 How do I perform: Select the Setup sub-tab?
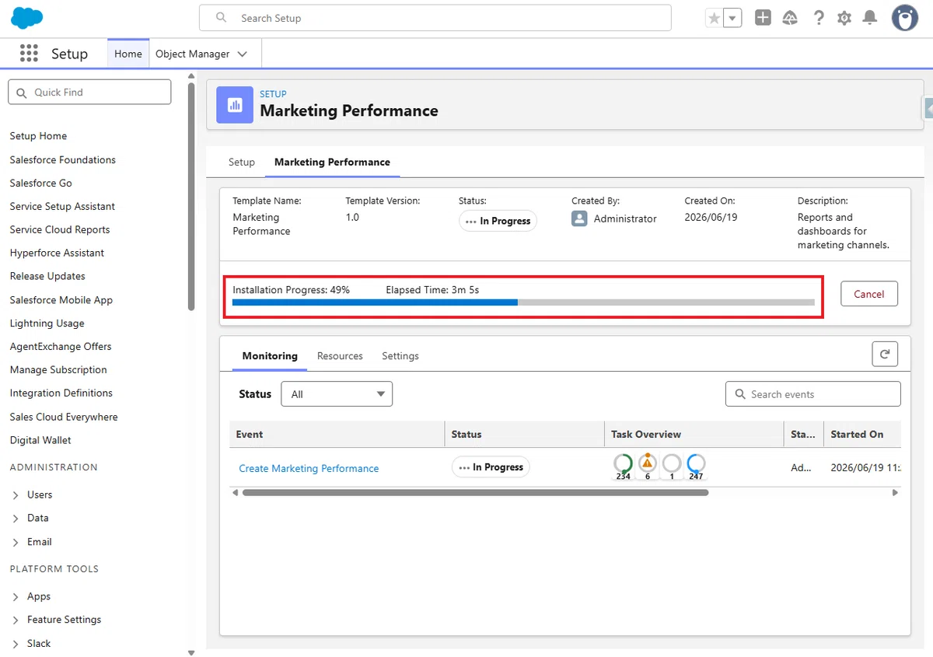[x=242, y=162]
